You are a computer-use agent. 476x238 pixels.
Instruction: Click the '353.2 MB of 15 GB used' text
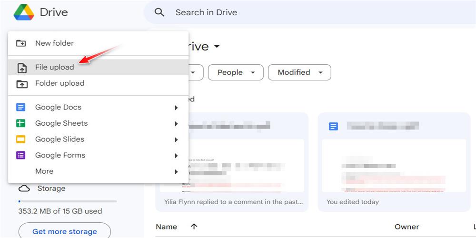click(x=60, y=211)
